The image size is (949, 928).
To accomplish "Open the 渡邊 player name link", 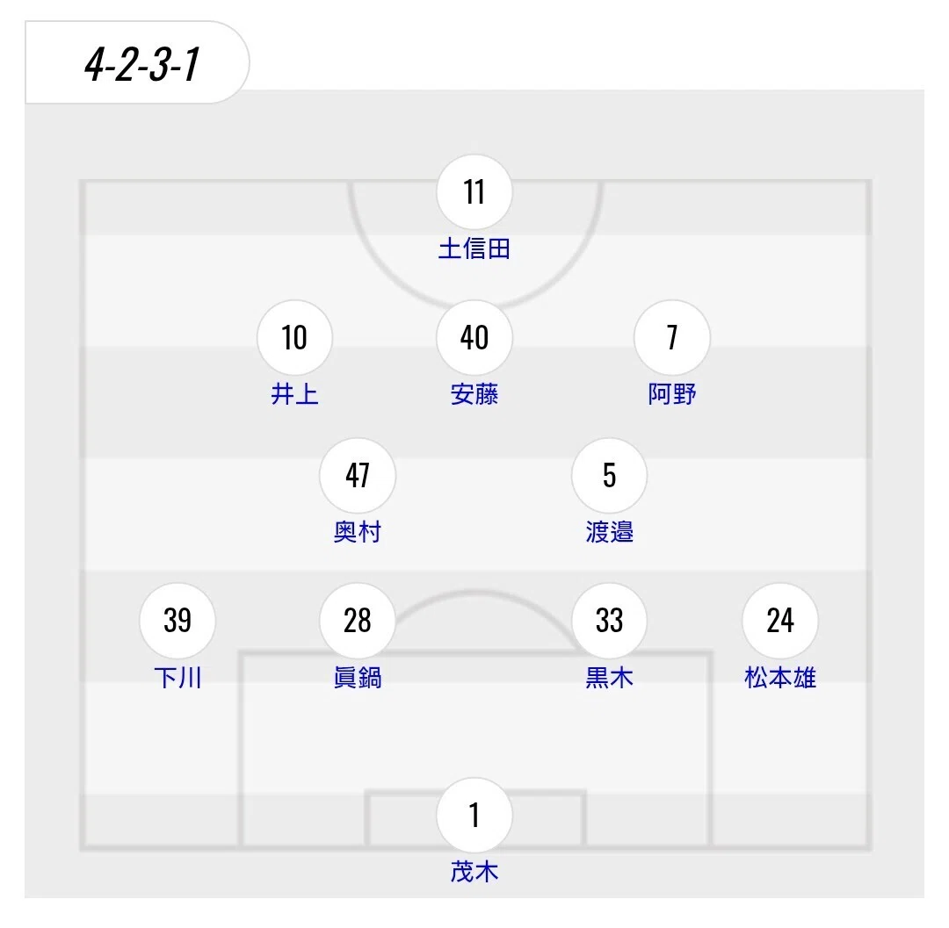I will [610, 532].
